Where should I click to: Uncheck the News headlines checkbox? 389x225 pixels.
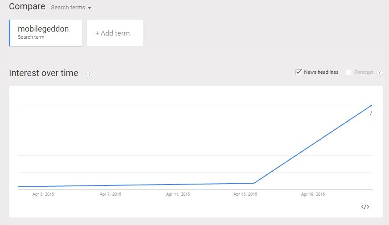point(299,72)
